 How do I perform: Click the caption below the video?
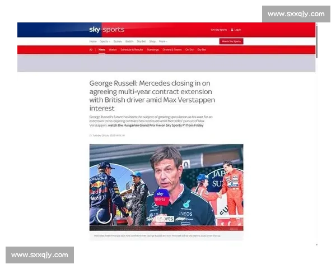tap(157, 236)
